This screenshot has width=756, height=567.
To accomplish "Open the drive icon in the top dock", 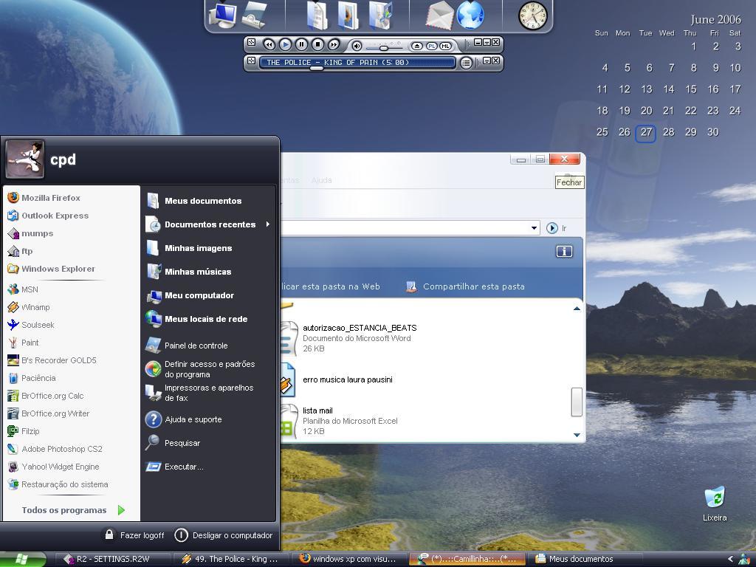I will tap(254, 15).
